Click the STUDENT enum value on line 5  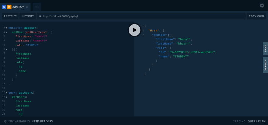(x=32, y=45)
